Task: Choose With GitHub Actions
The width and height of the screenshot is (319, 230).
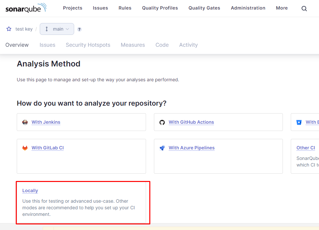Action: pos(191,122)
